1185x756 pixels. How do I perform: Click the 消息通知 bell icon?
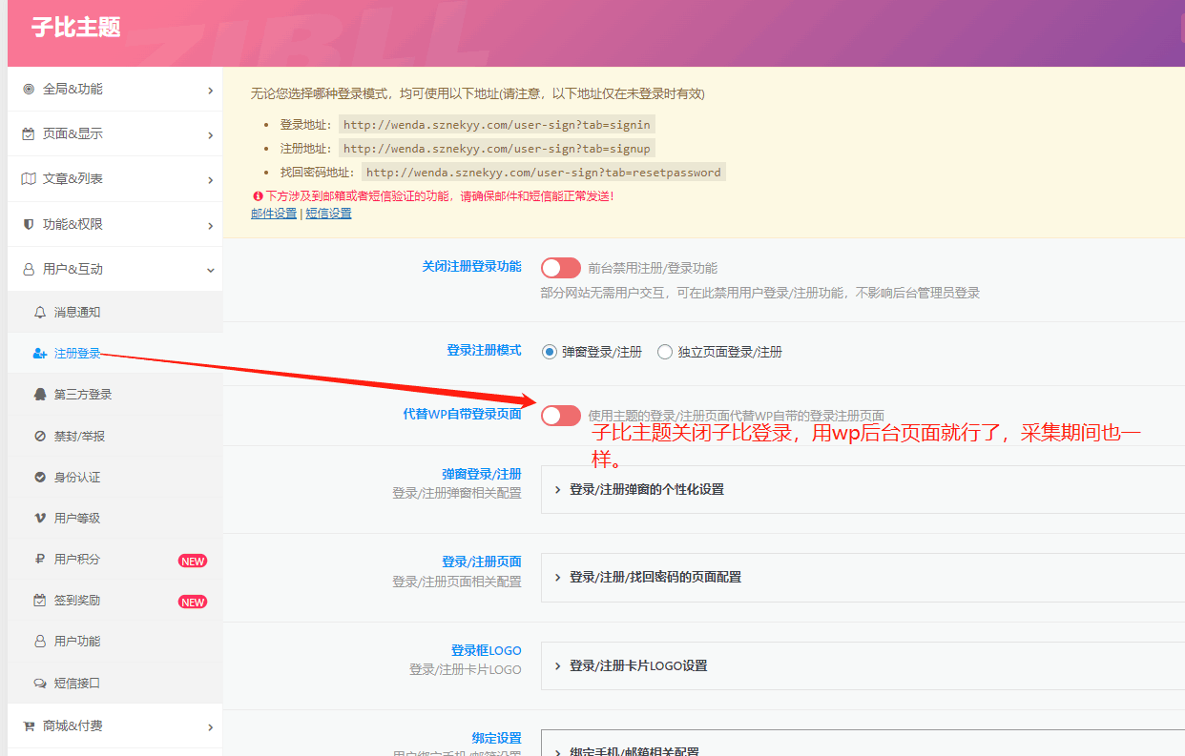pyautogui.click(x=40, y=313)
